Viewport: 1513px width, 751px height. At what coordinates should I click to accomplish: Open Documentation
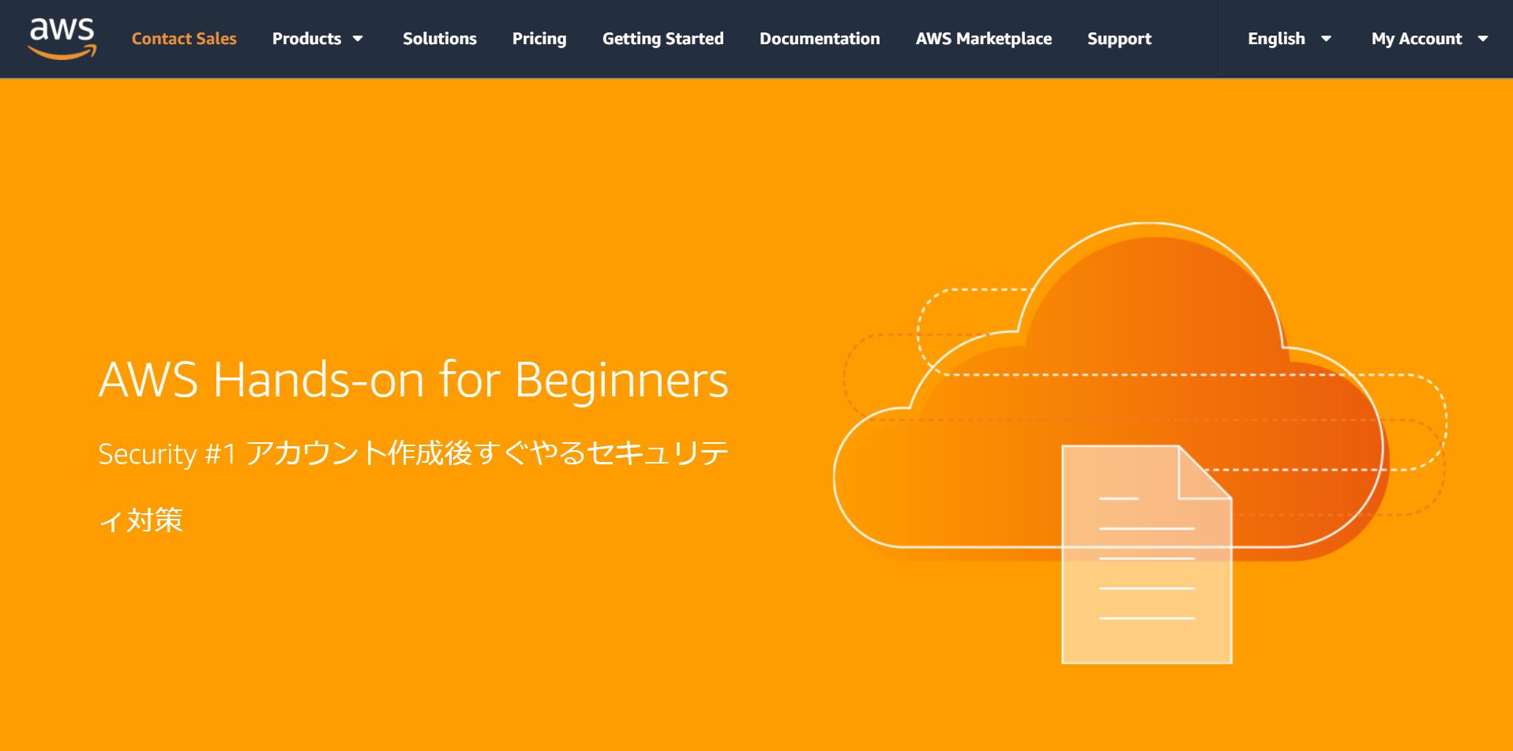click(820, 39)
